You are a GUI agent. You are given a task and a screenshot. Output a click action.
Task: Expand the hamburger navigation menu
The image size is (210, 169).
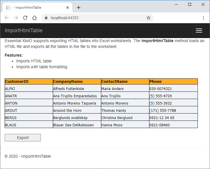(x=199, y=30)
